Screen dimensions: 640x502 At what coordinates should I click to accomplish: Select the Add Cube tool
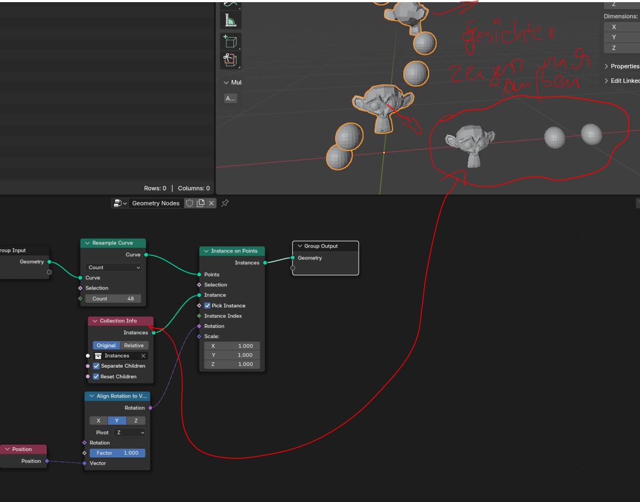point(230,41)
